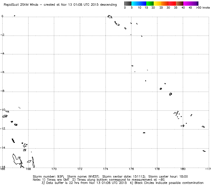Click the 'Storm name: INVEST' text

(x=83, y=176)
